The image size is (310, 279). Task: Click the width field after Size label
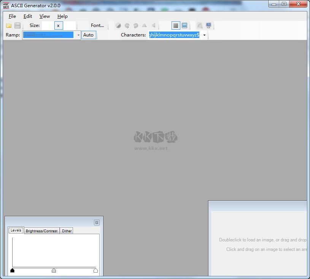[x=47, y=25]
